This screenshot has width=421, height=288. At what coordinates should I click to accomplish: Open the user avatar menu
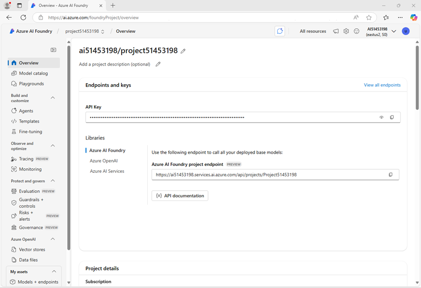tap(406, 31)
